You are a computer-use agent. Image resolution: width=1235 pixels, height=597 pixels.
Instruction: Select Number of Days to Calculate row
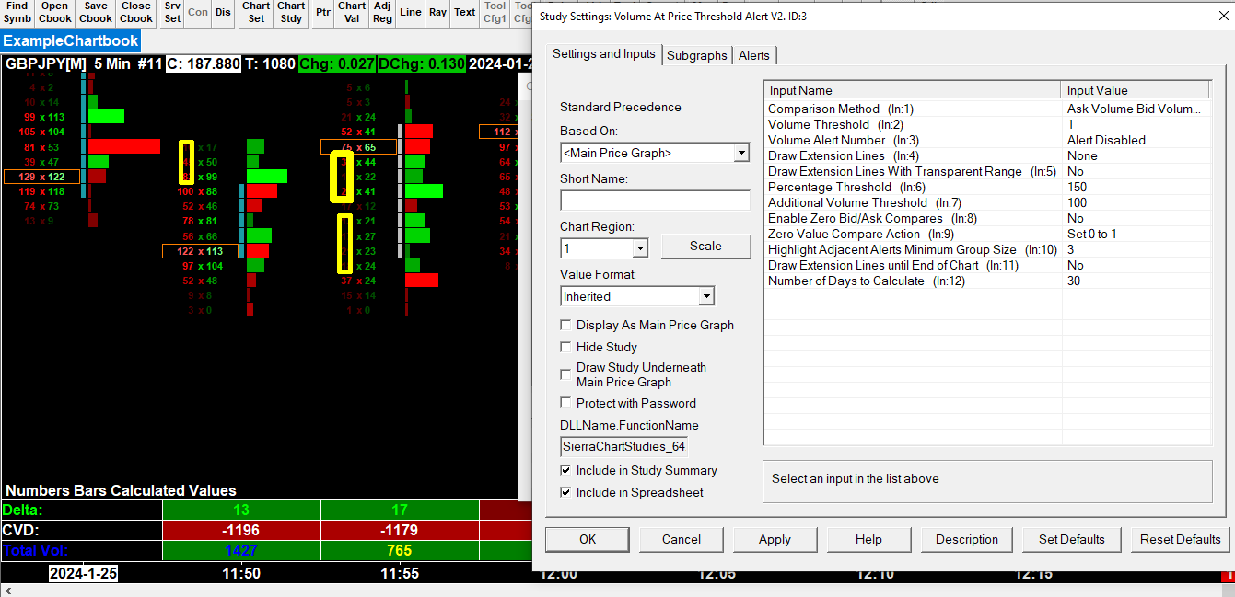987,281
